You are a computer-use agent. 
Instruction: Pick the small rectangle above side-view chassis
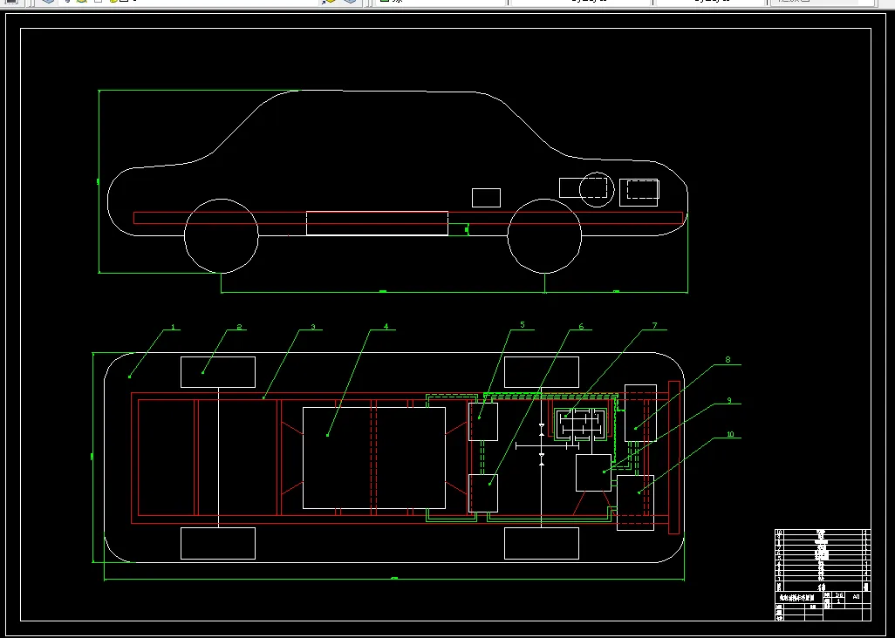486,198
